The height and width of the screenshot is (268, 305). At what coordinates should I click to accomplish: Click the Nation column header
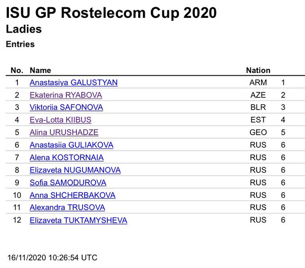(258, 70)
